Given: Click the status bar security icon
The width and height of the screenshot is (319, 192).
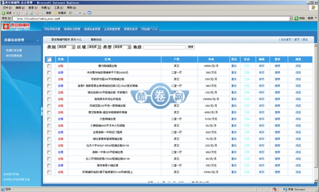Looking at the screenshot, I should pyautogui.click(x=275, y=189).
